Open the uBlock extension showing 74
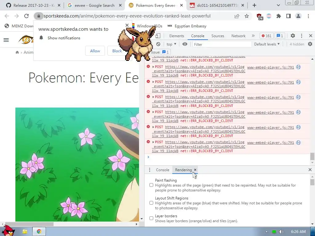 click(x=260, y=17)
